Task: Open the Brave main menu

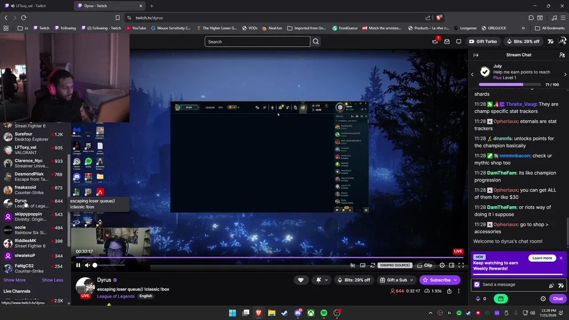Action: click(563, 18)
